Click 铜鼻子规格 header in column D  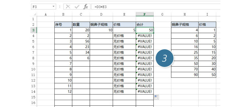coord(101,25)
